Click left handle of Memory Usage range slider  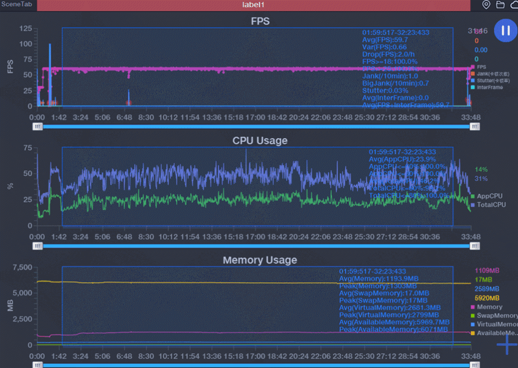[x=37, y=365]
